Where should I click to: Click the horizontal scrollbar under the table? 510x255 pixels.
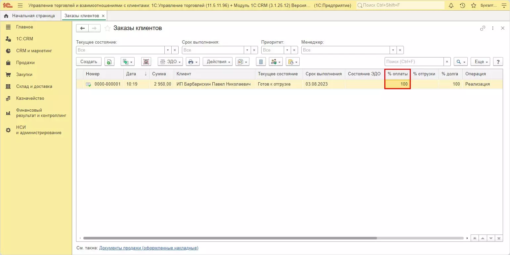pyautogui.click(x=230, y=238)
